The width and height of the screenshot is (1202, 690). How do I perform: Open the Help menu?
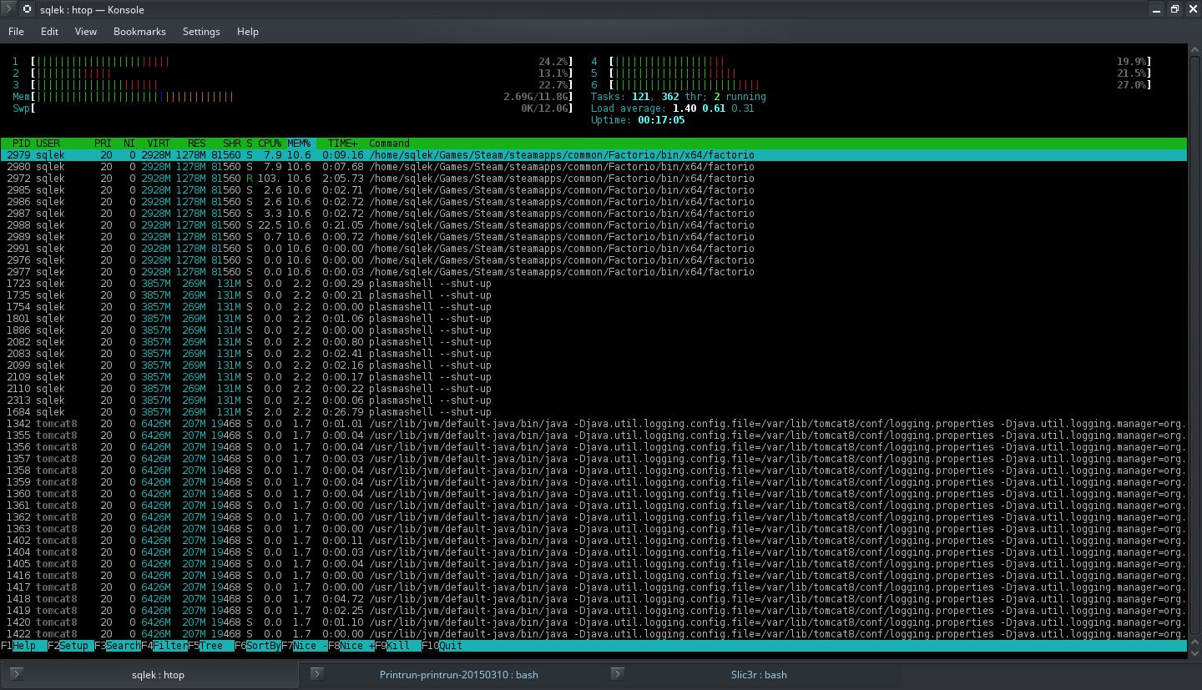[248, 32]
